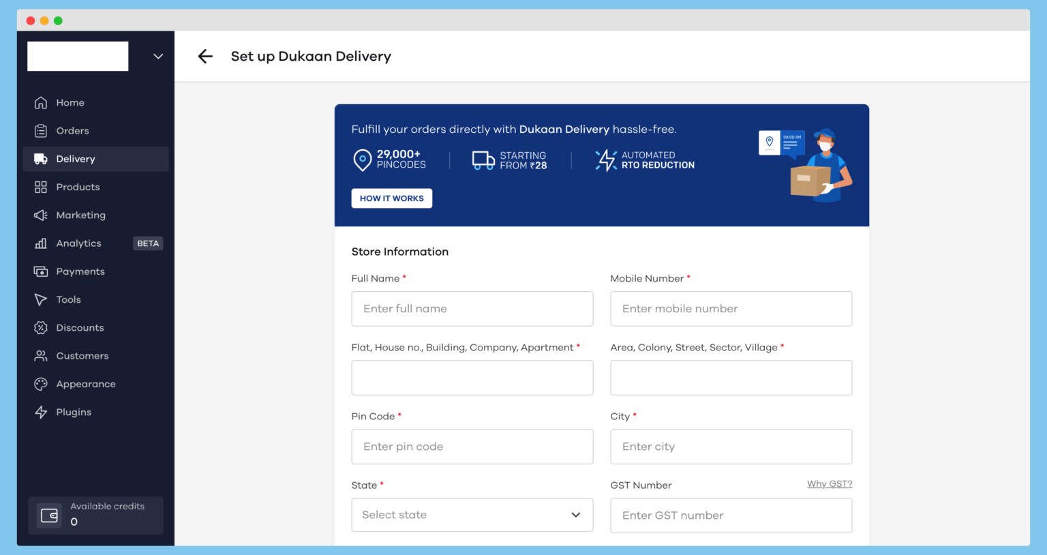
Task: Focus the Pin Code field
Action: pos(472,447)
